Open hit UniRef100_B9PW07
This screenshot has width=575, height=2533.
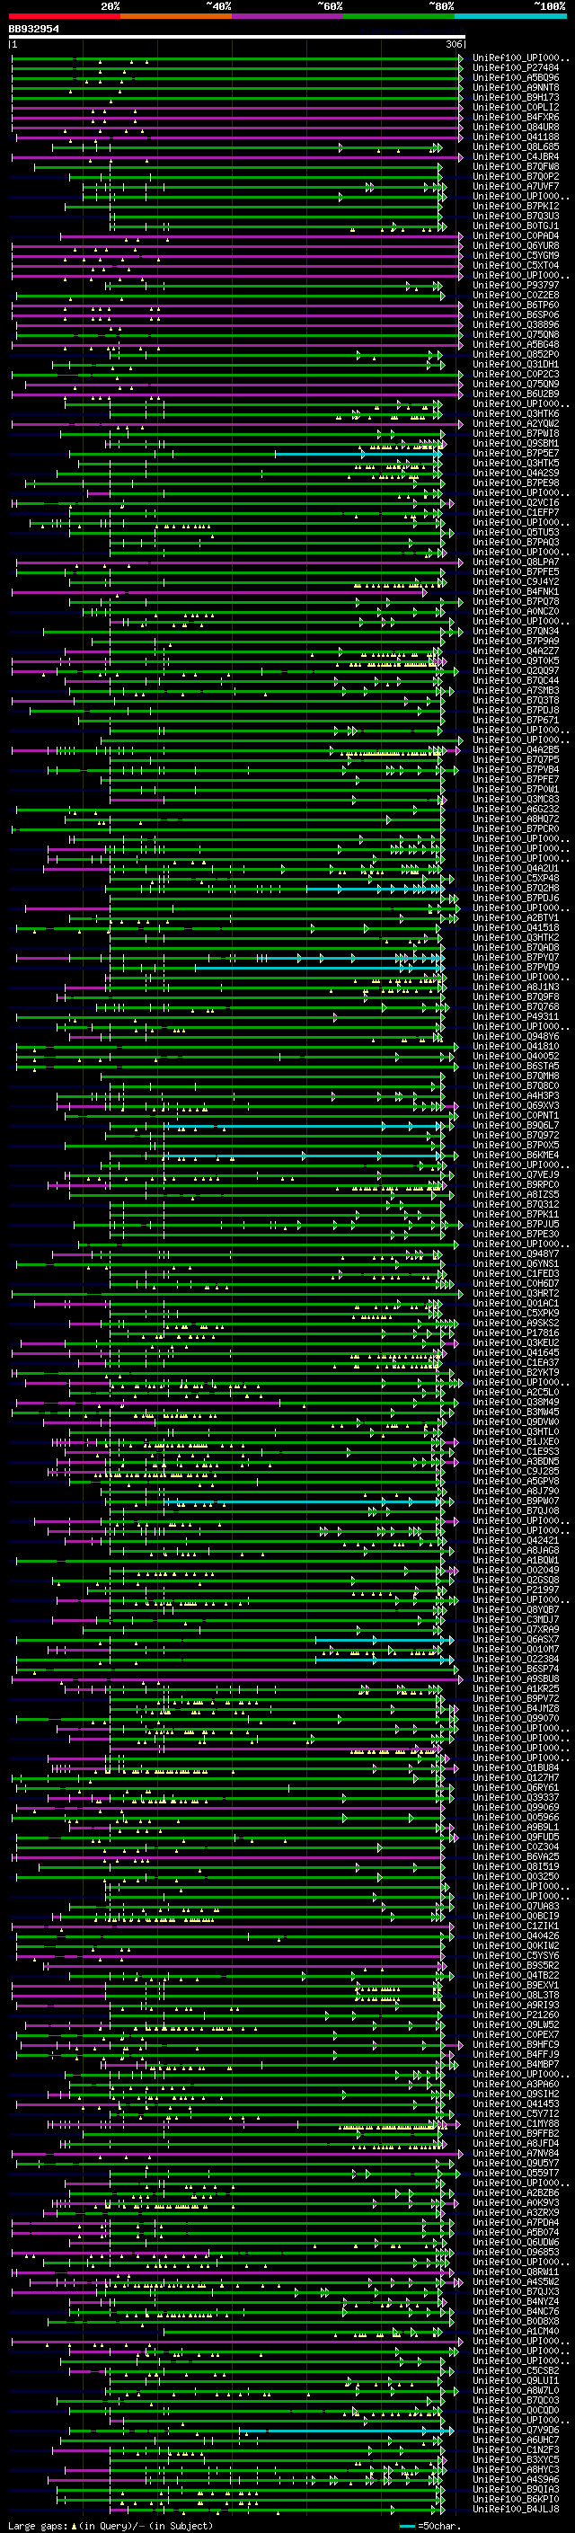coord(516,1501)
